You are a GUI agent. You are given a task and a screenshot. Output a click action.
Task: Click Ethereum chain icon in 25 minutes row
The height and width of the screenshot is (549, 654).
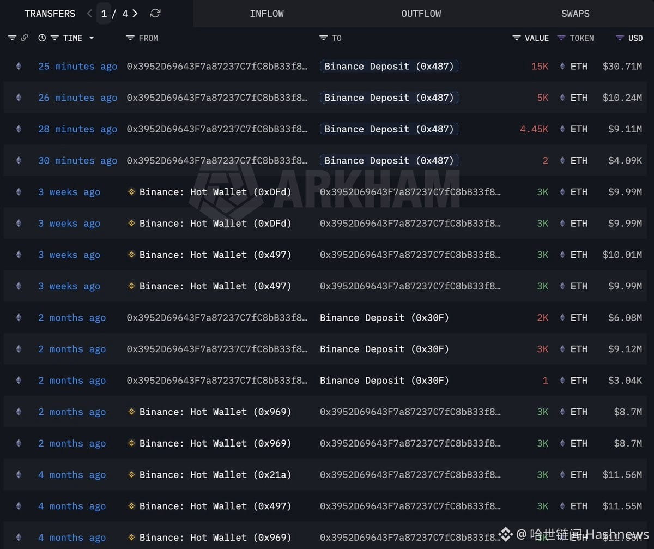coord(19,67)
